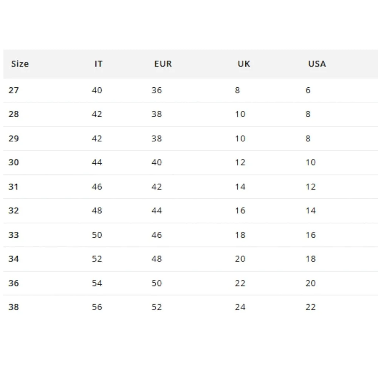Click EUR value 52 in last row
The width and height of the screenshot is (378, 378).
pos(157,307)
